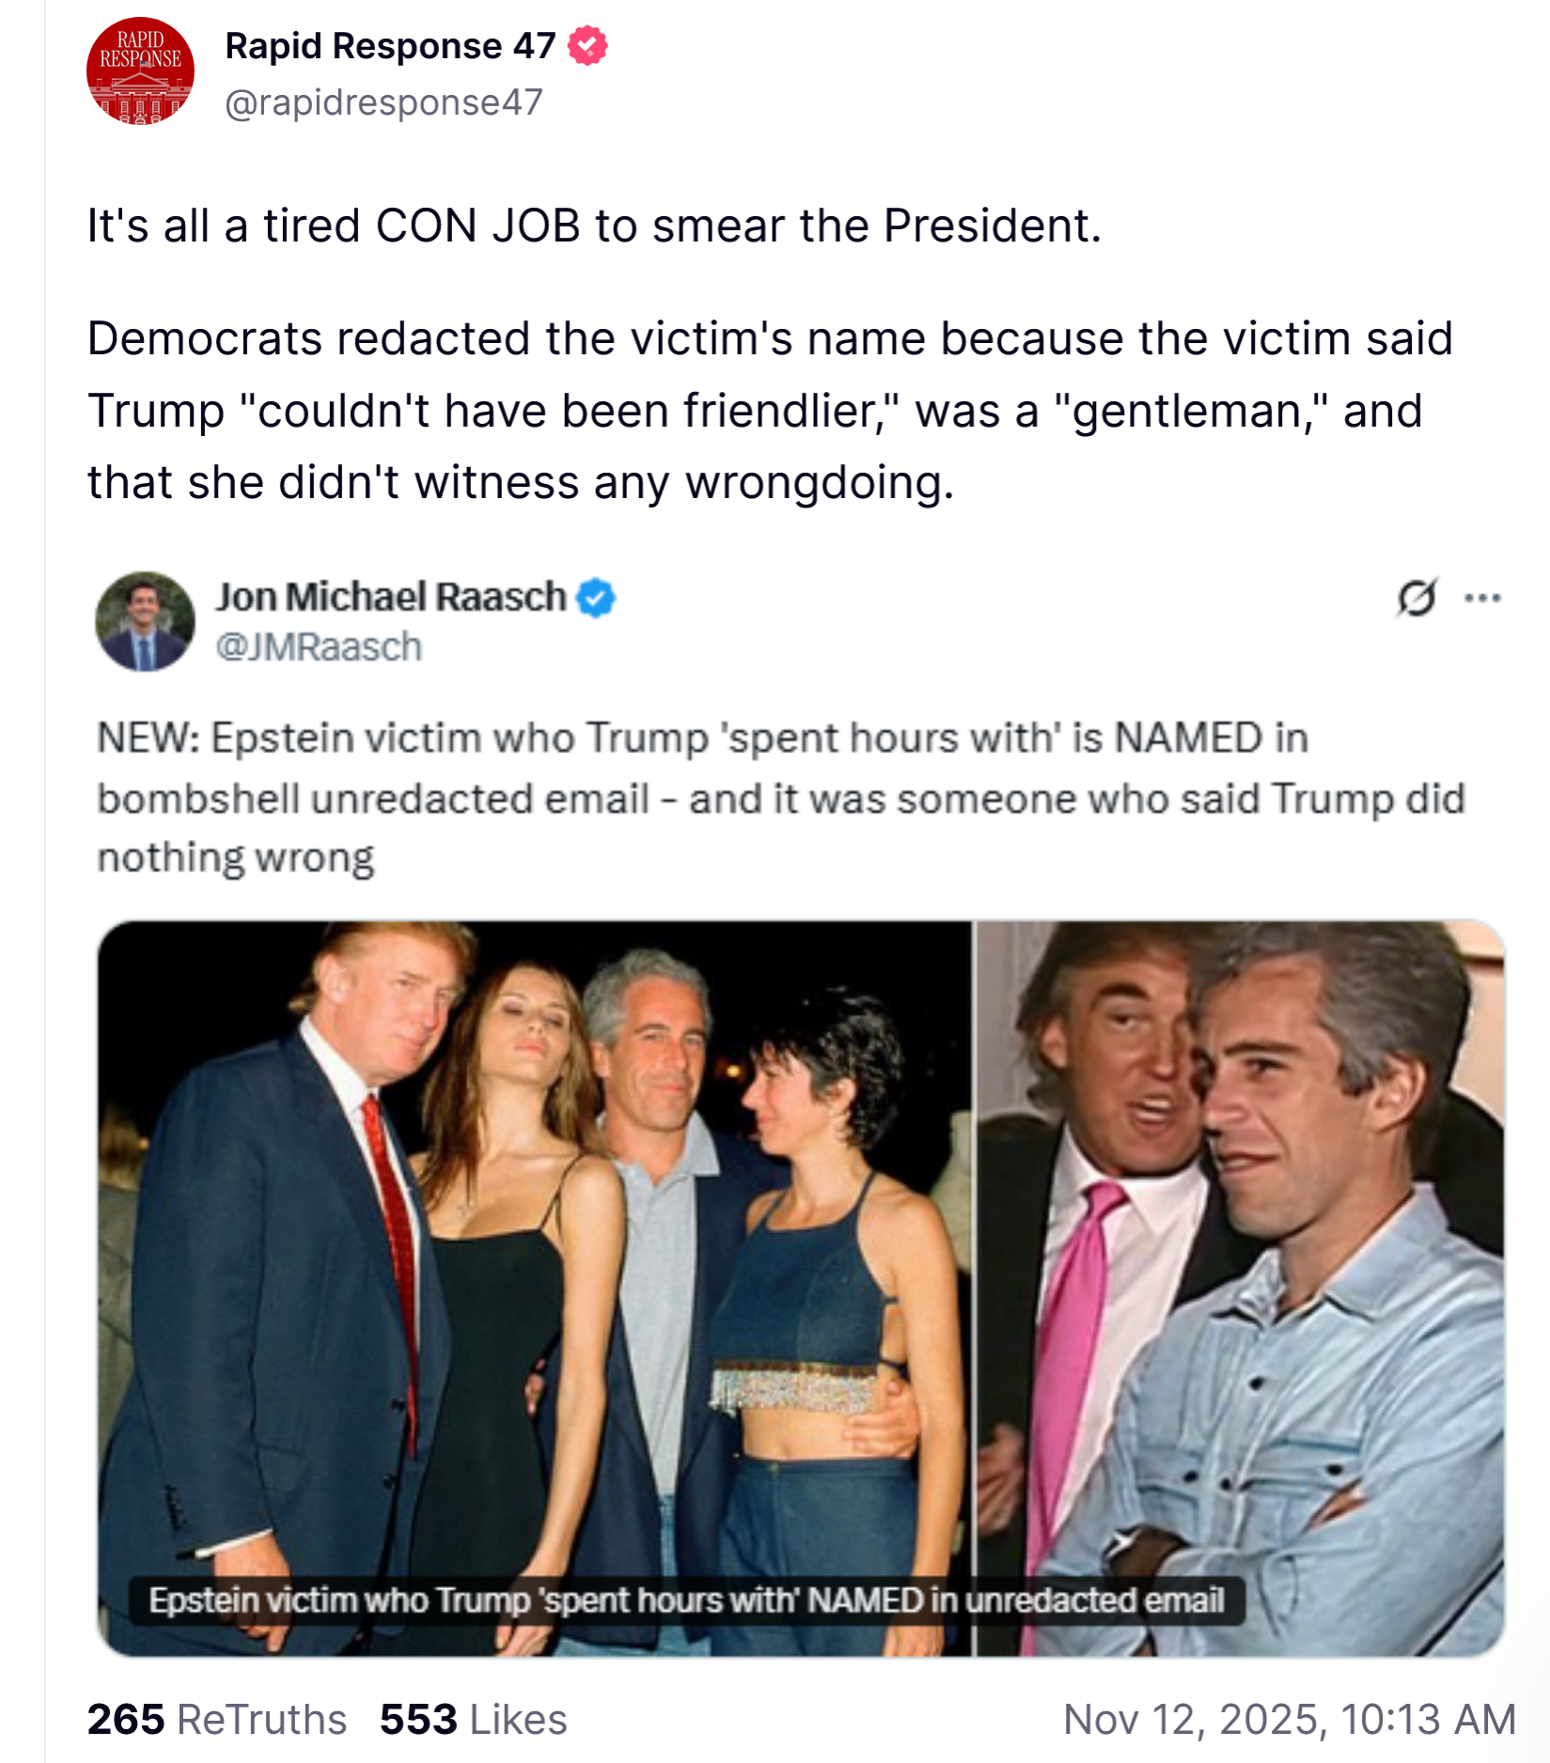Click the image caption about the unredacted email
This screenshot has height=1763, width=1550.
[686, 1600]
